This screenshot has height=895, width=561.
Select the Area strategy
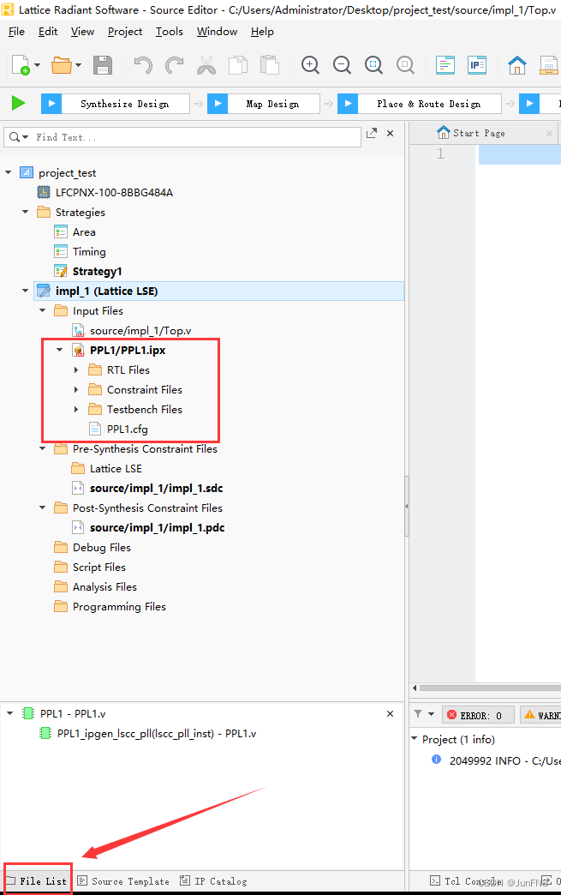[84, 231]
